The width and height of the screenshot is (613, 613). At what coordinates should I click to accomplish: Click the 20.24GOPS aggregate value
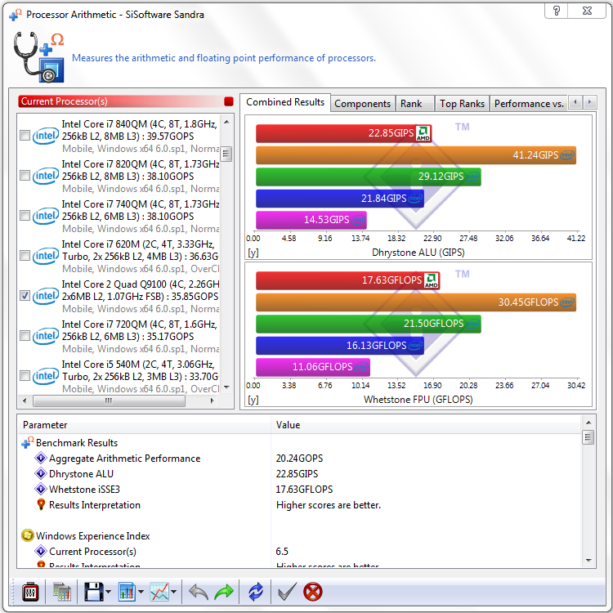(x=299, y=459)
